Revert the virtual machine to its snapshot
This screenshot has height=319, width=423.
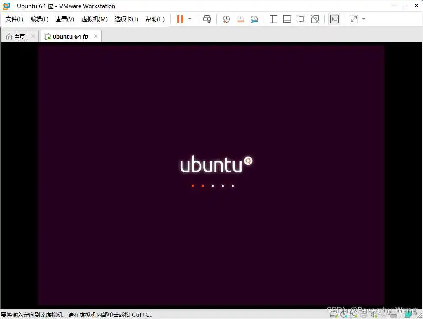coord(240,19)
